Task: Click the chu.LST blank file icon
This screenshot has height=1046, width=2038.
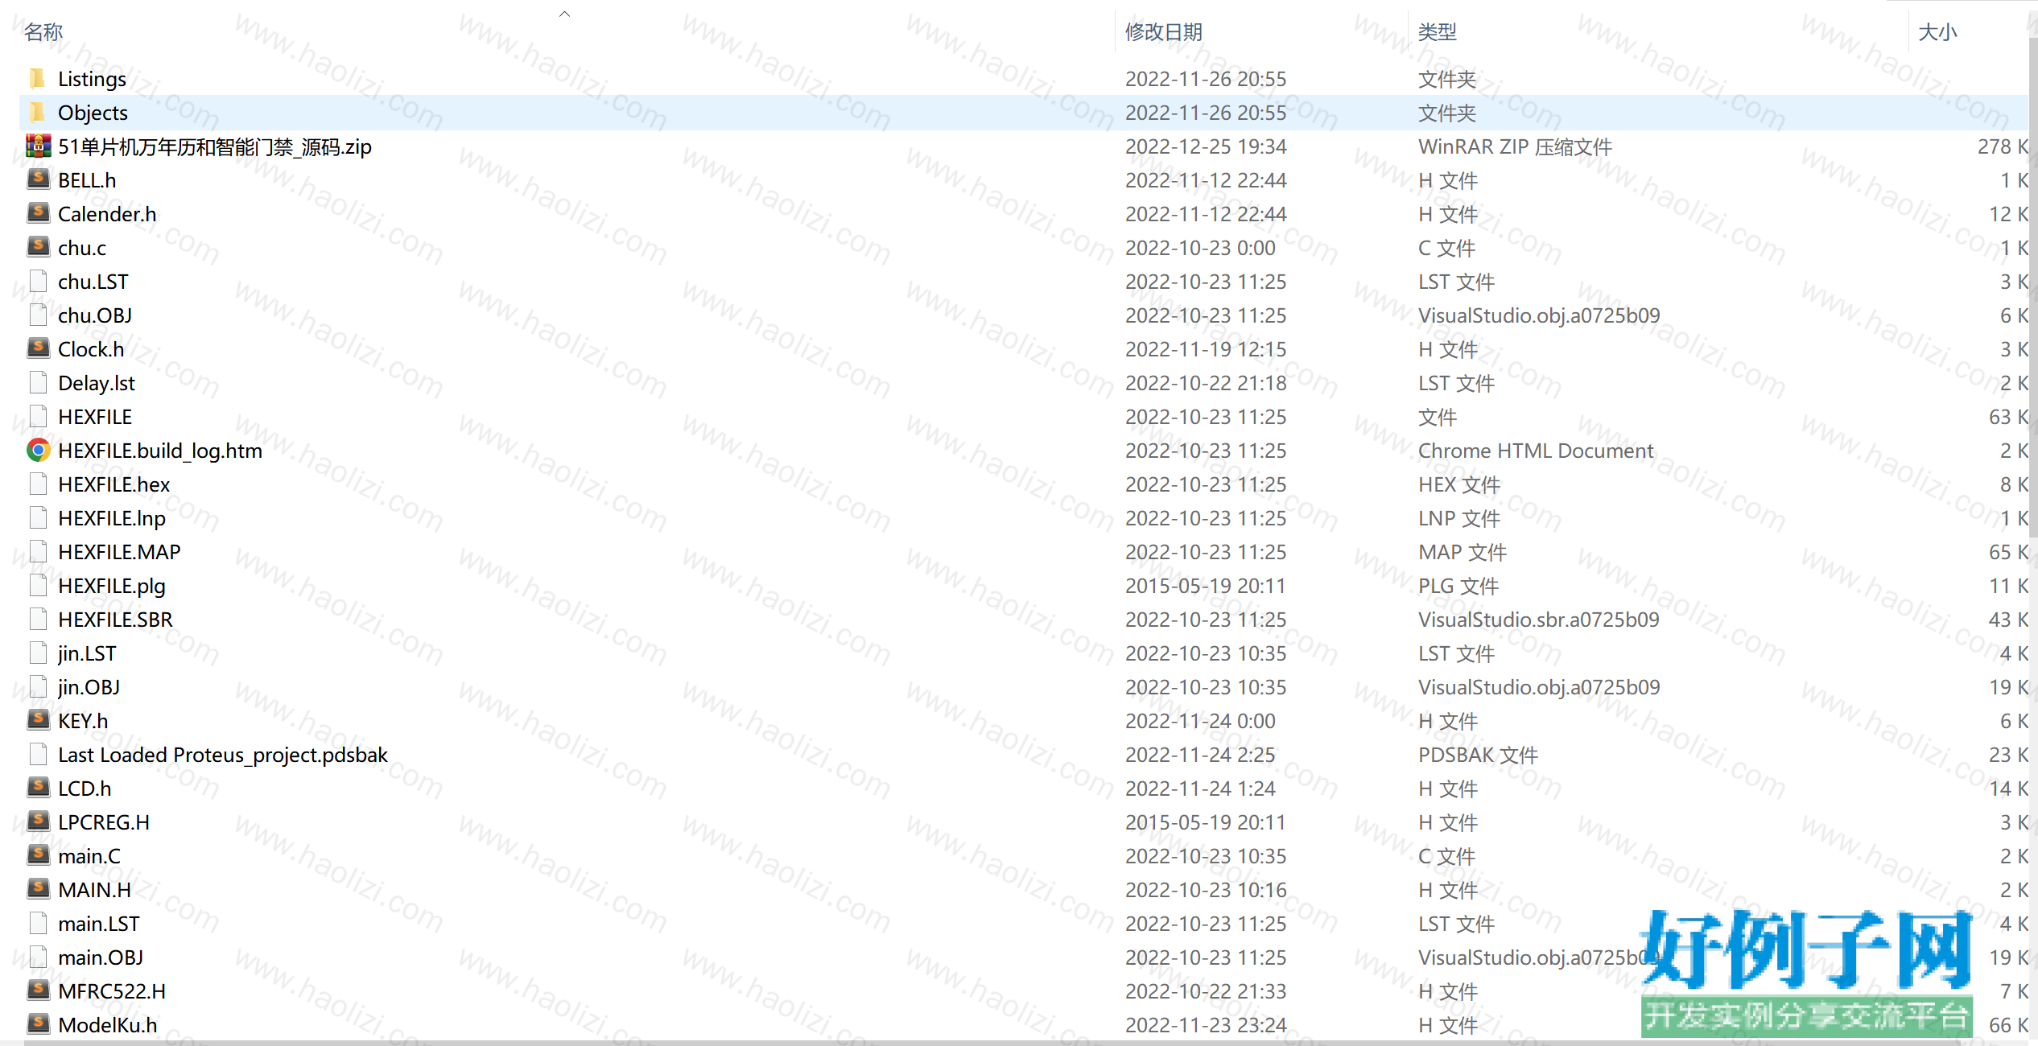Action: click(x=38, y=281)
